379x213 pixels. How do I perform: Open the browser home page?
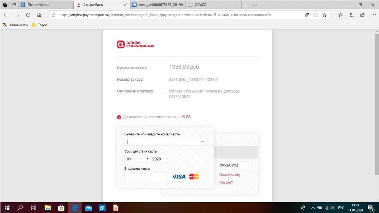click(39, 15)
